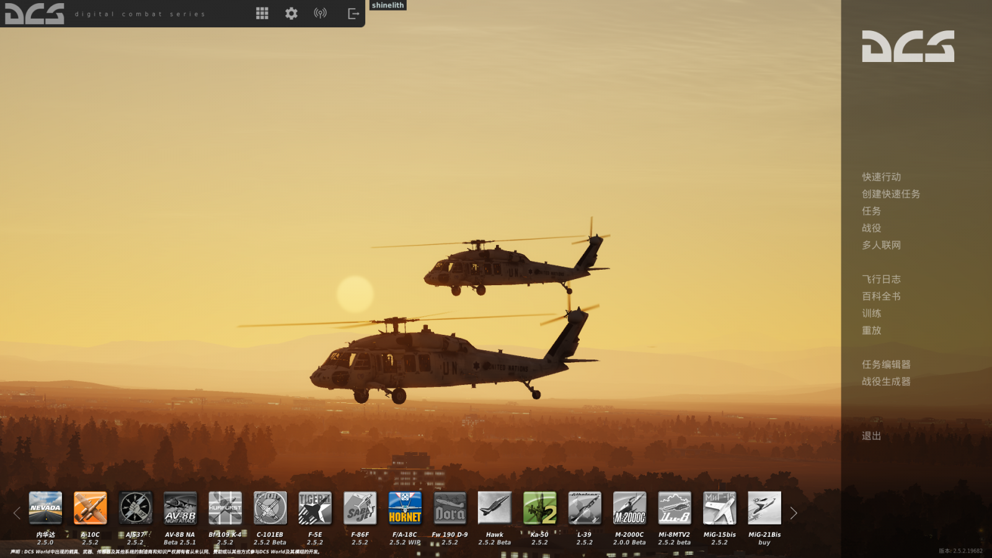Image resolution: width=992 pixels, height=558 pixels.
Task: Click 训练 training menu entry
Action: coord(871,314)
